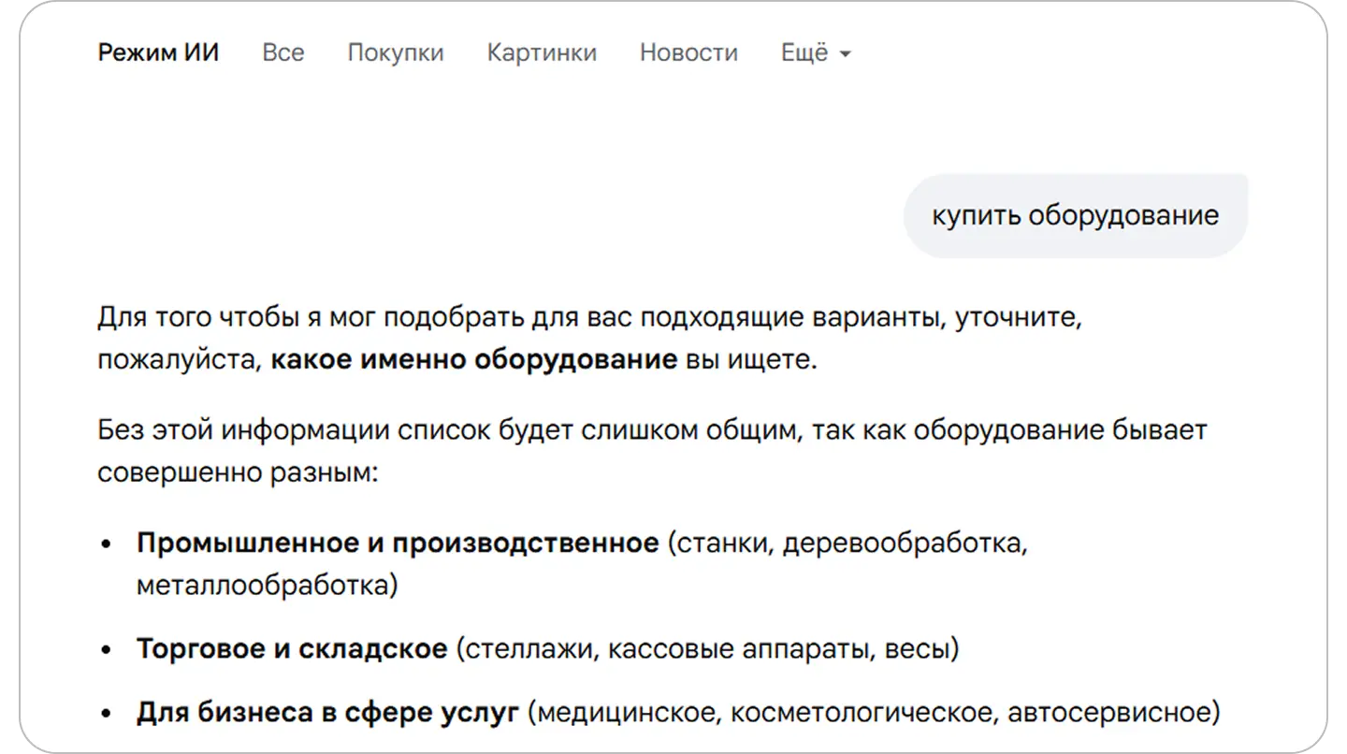Switch to the Все tab
The image size is (1347, 754).
point(283,52)
